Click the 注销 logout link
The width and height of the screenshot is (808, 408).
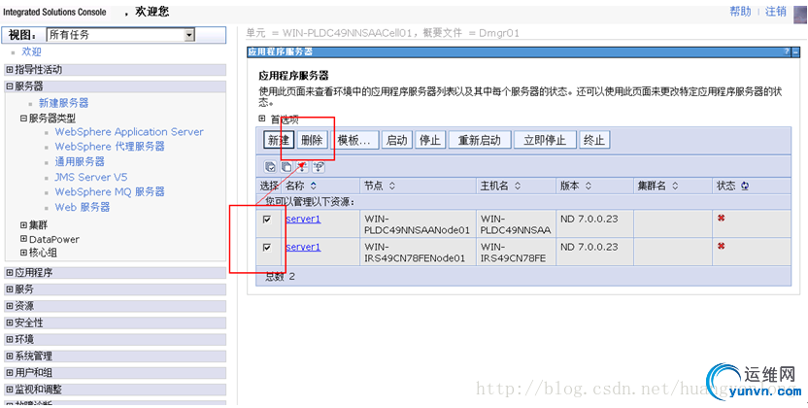tap(776, 12)
